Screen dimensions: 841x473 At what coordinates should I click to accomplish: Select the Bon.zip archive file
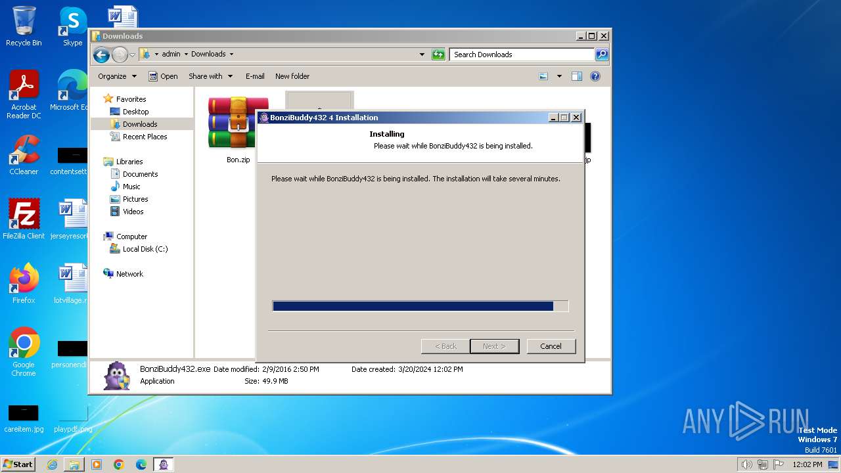coord(238,129)
